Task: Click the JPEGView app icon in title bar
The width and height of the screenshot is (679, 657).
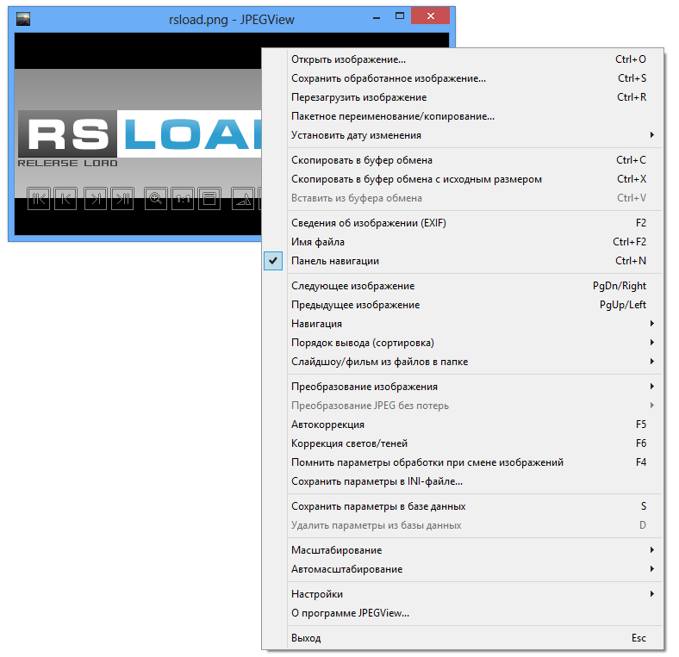Action: pos(23,19)
